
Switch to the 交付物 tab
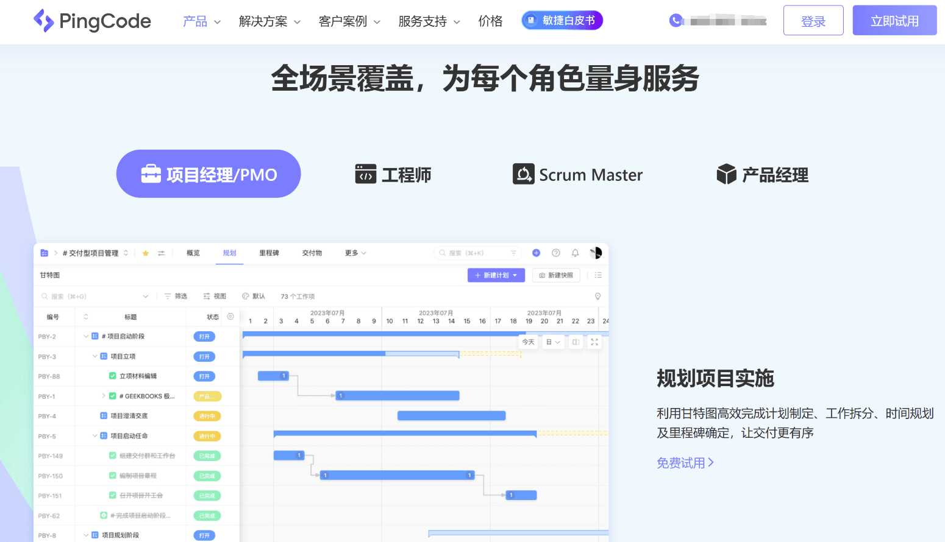312,253
